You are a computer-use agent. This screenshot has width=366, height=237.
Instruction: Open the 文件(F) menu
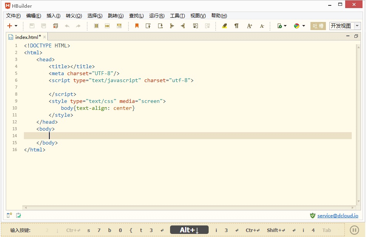(13, 16)
